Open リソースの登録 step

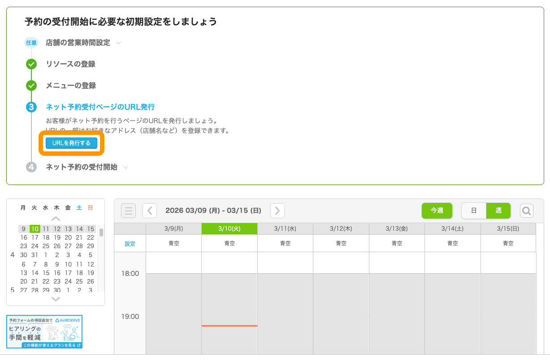point(70,64)
